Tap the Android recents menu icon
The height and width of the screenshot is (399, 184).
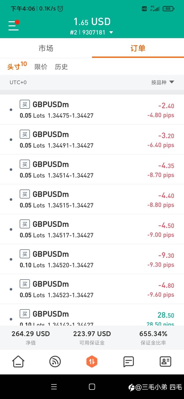click(54, 387)
